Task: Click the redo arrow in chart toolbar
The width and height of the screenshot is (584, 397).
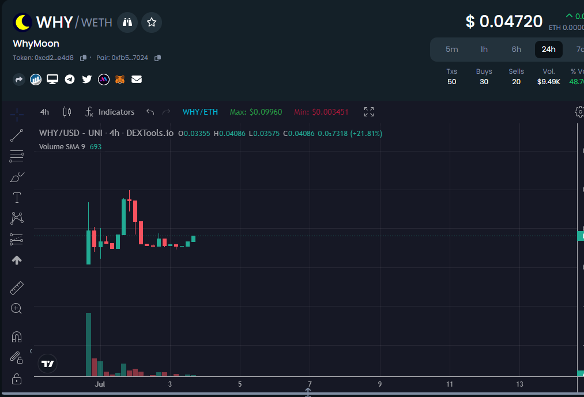Action: coord(166,112)
